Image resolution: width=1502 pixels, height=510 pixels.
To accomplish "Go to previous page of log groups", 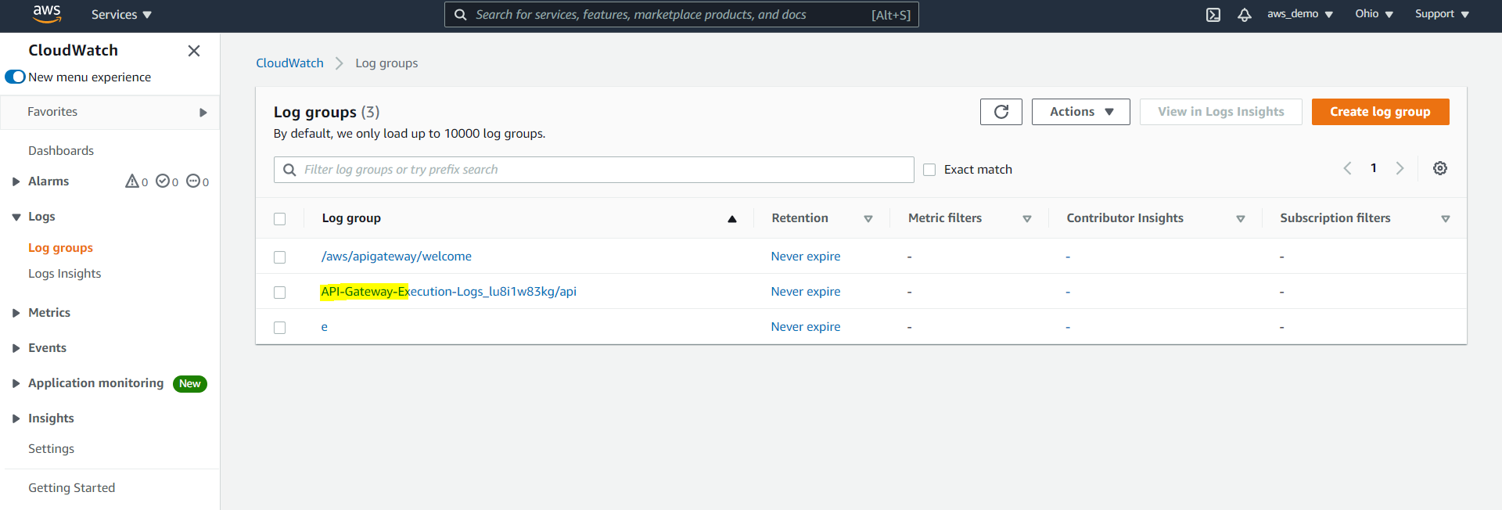I will click(1347, 168).
